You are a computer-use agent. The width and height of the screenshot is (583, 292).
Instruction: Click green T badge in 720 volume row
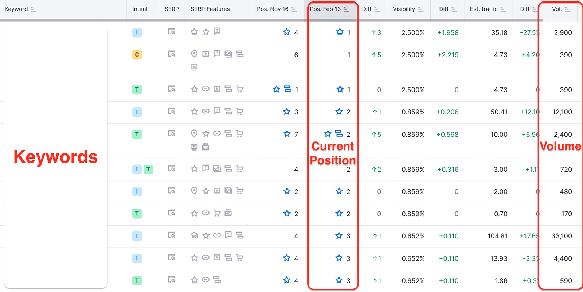(148, 169)
